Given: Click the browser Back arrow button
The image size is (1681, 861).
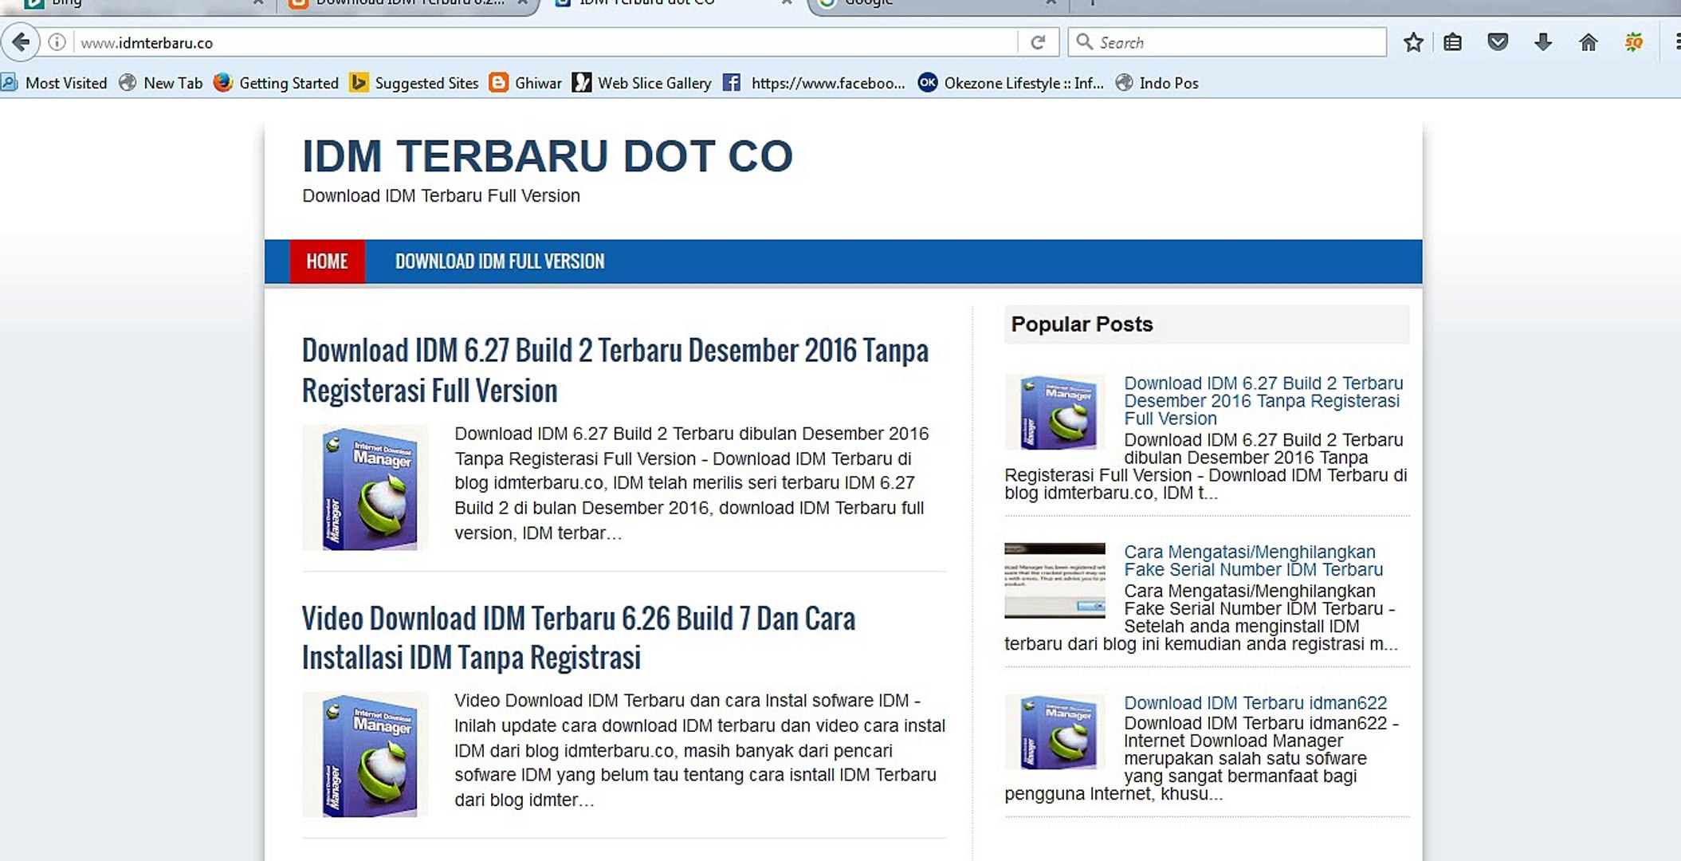Looking at the screenshot, I should 22,42.
